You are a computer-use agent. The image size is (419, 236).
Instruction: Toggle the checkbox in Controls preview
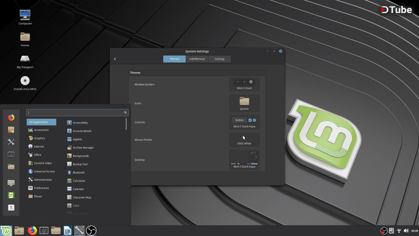(250, 120)
